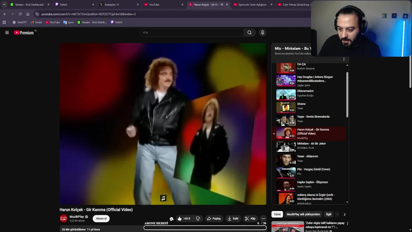
Task: Click the Abone ol subscribe button
Action: point(101,218)
